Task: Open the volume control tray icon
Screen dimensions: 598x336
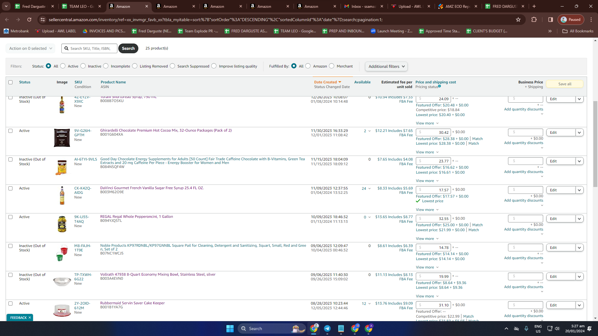Action: (557, 329)
